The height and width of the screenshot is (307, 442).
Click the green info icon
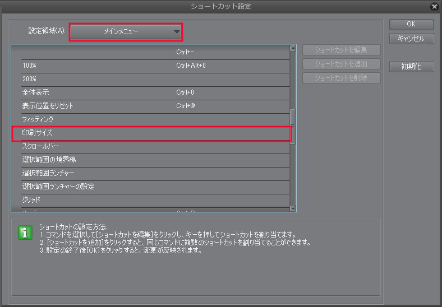pos(25,232)
